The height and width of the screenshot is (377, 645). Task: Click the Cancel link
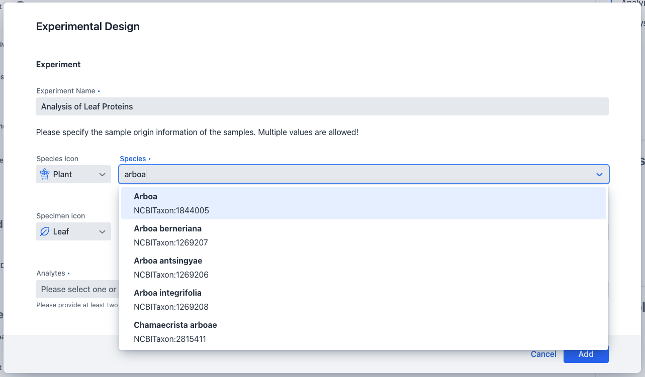click(x=543, y=354)
